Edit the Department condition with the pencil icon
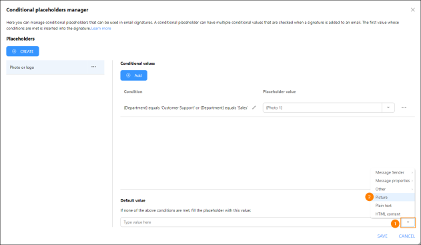Viewport: 421px width, 245px height. coord(254,107)
